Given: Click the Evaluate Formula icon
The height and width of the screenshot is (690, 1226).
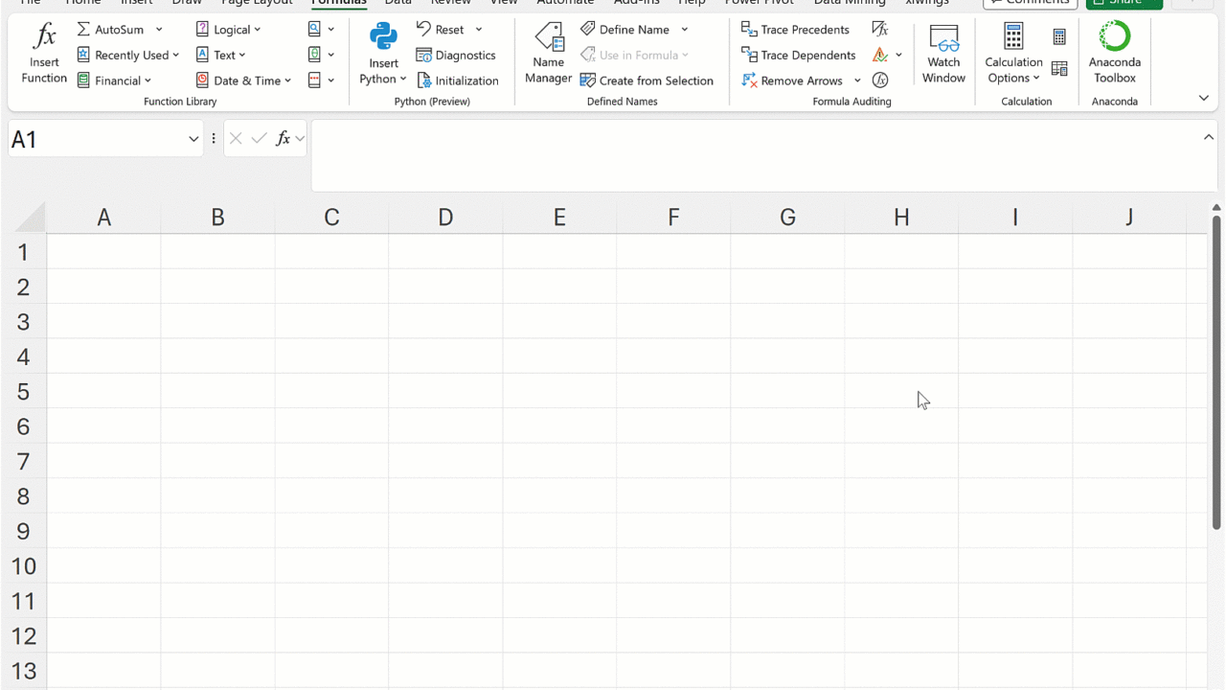Looking at the screenshot, I should (880, 80).
